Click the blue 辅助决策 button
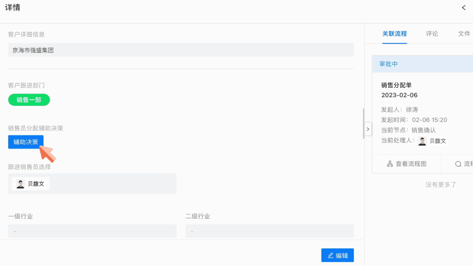473x266 pixels. pos(26,142)
